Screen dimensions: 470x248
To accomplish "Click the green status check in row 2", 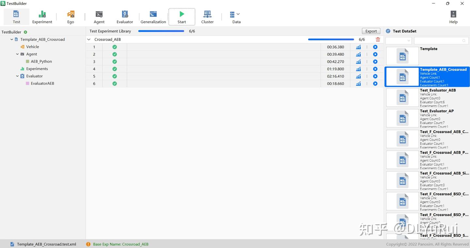I will 115,54.
